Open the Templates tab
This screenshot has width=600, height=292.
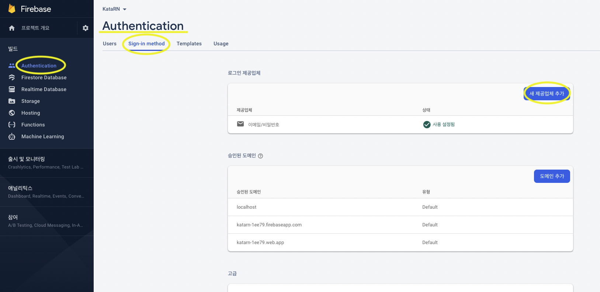[x=189, y=44]
